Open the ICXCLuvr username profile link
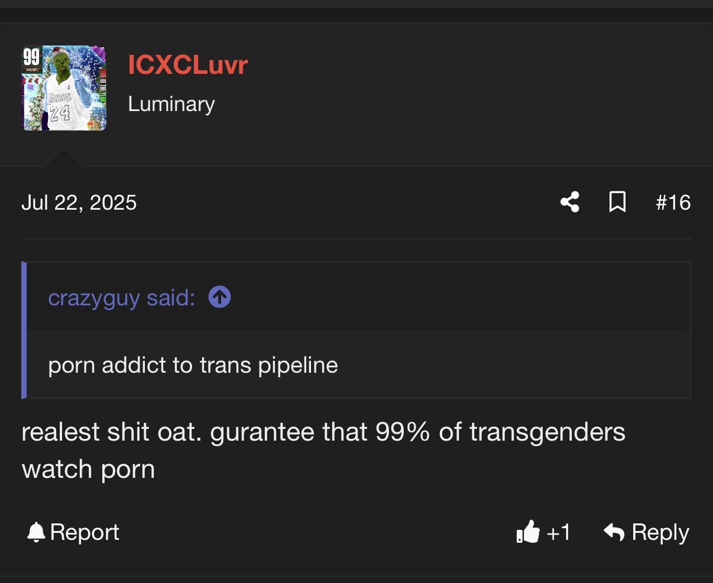 point(188,65)
